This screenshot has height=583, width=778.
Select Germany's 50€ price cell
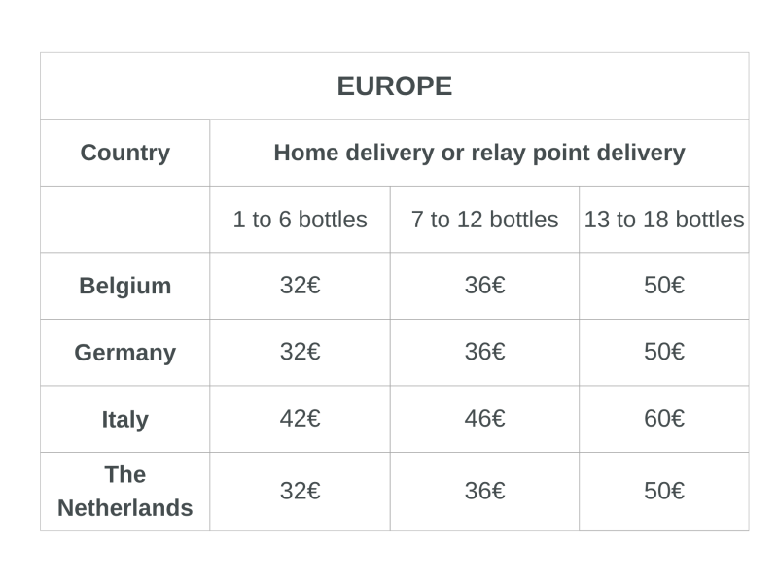pos(664,353)
